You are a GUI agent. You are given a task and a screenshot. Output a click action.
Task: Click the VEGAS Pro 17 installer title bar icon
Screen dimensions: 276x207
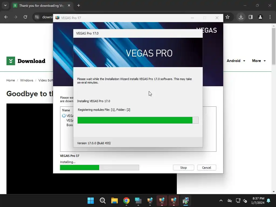57,18
